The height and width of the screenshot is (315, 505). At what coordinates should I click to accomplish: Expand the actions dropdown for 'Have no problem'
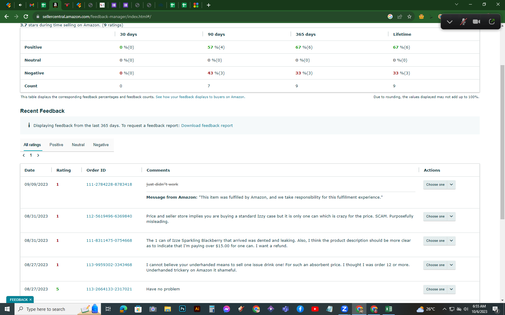click(439, 289)
